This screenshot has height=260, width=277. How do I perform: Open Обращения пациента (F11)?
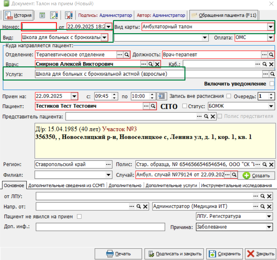tap(224, 15)
